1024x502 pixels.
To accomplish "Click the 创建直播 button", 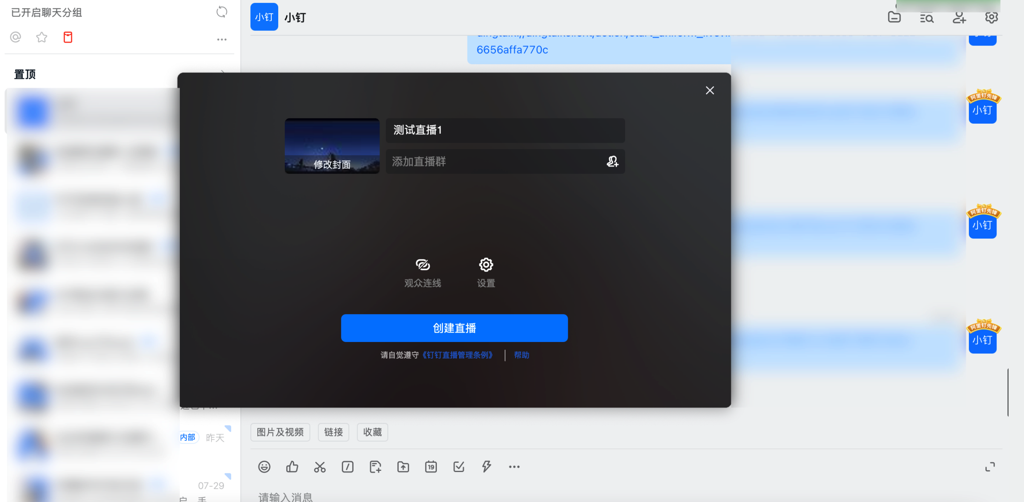I will [454, 328].
